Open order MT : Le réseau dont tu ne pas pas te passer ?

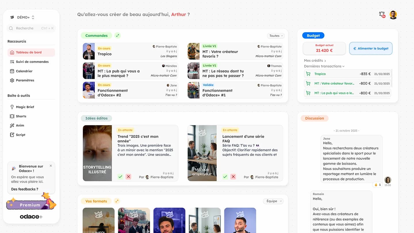[x=235, y=71]
